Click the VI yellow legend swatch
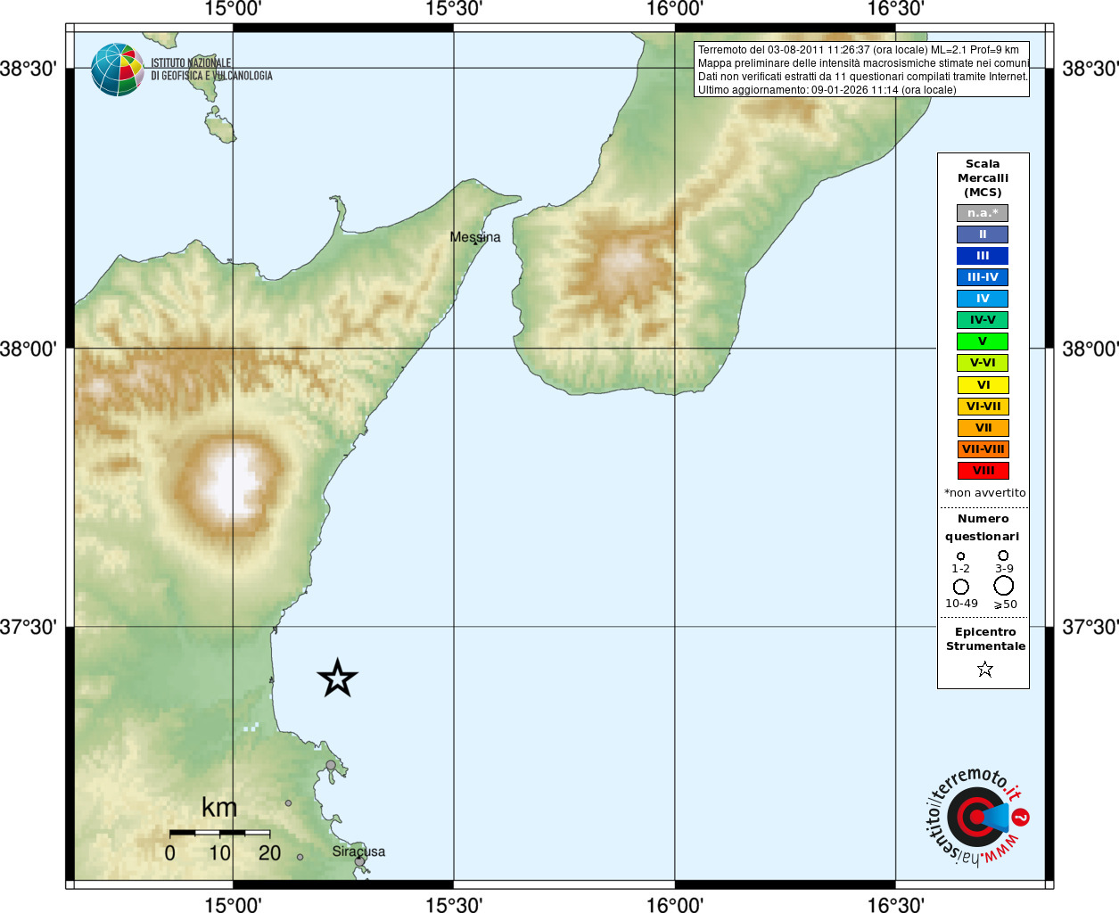 click(x=983, y=385)
